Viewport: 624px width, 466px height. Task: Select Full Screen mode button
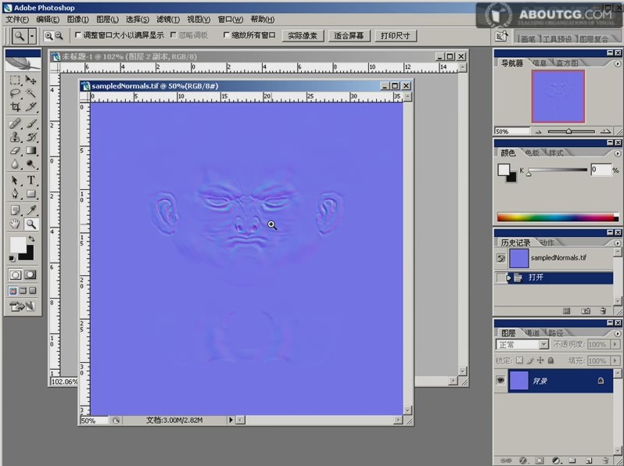[x=33, y=291]
